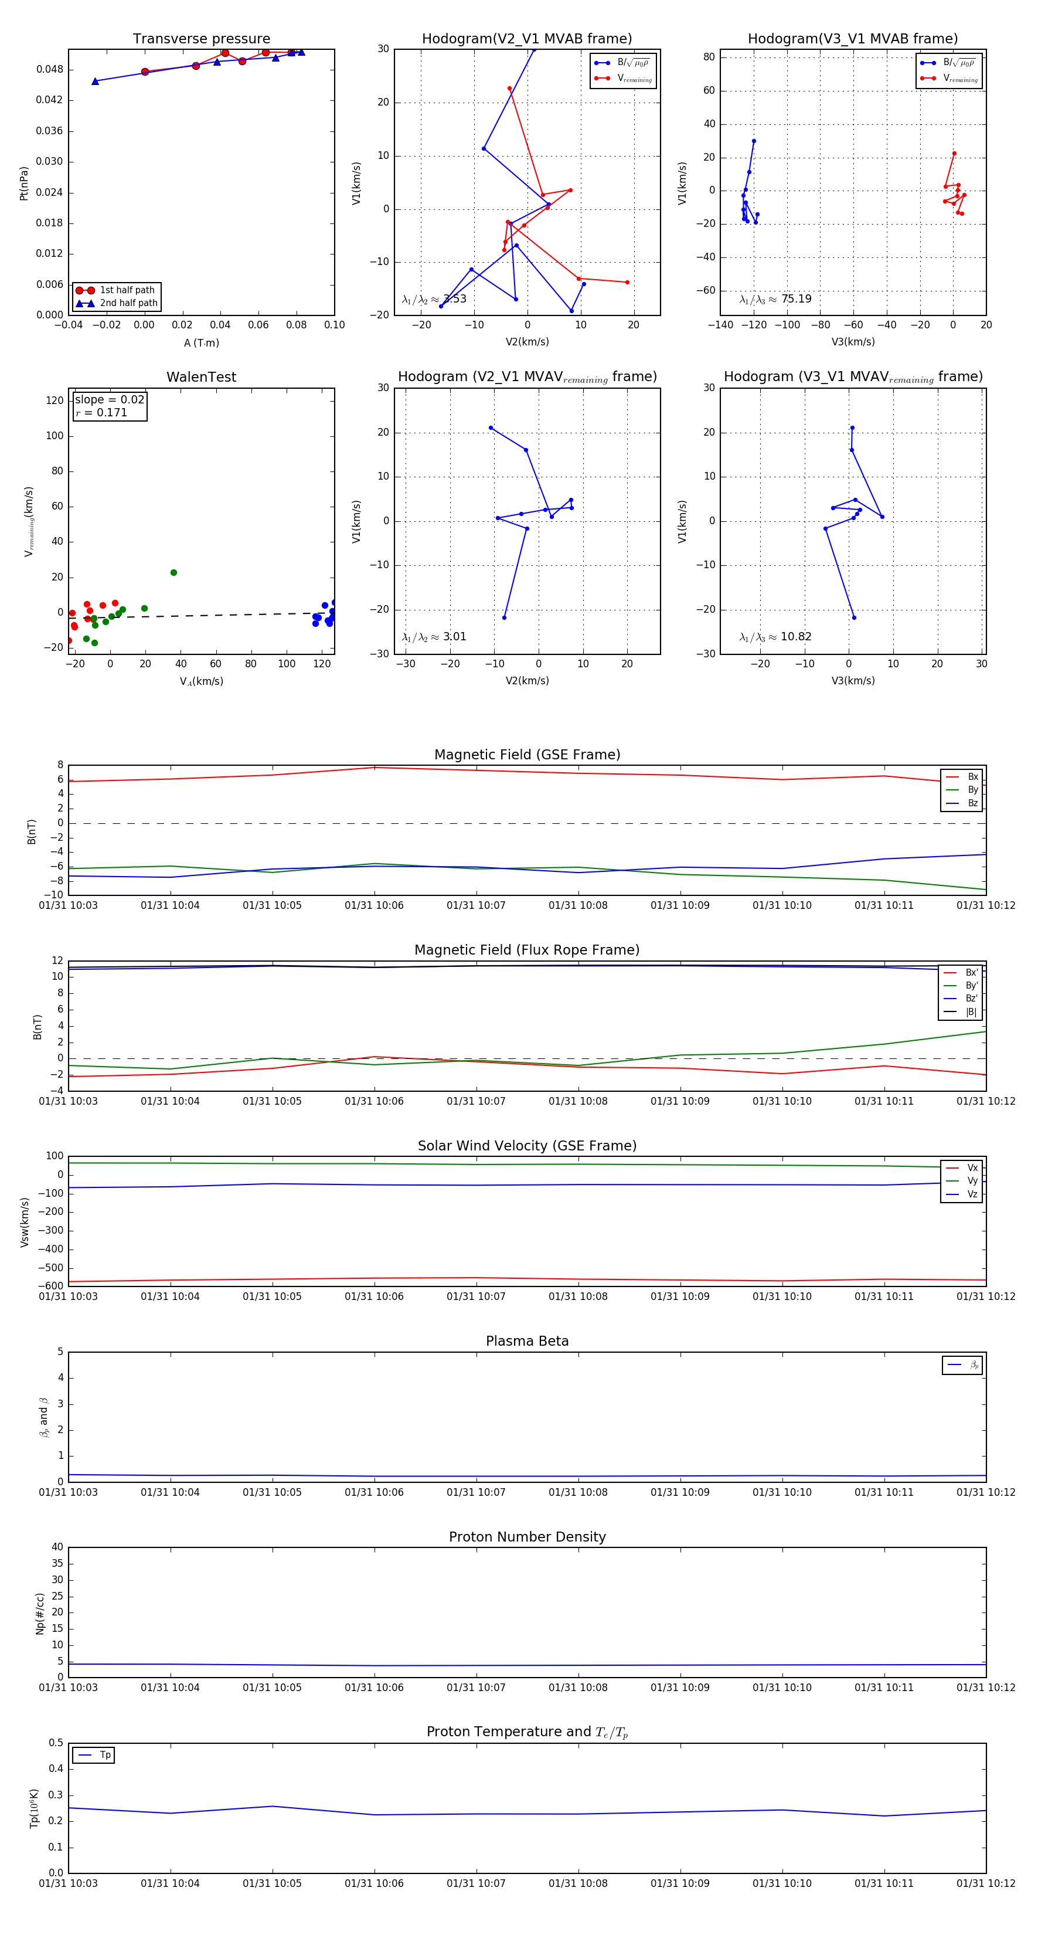Click the Vz entry in the velocity legend
The width and height of the screenshot is (1055, 1935).
coord(962,1194)
